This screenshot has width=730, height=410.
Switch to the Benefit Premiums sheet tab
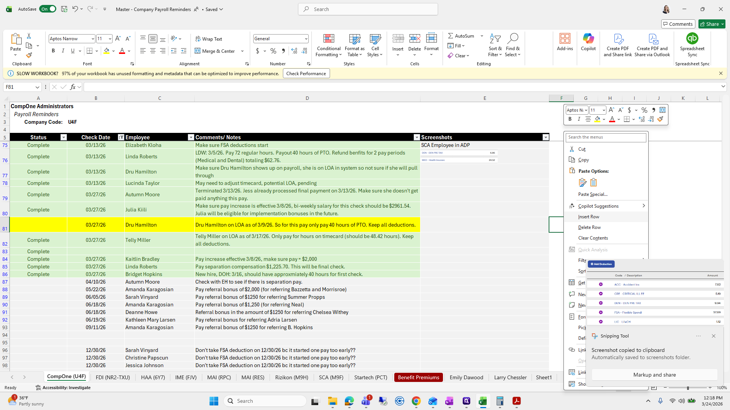tap(418, 377)
